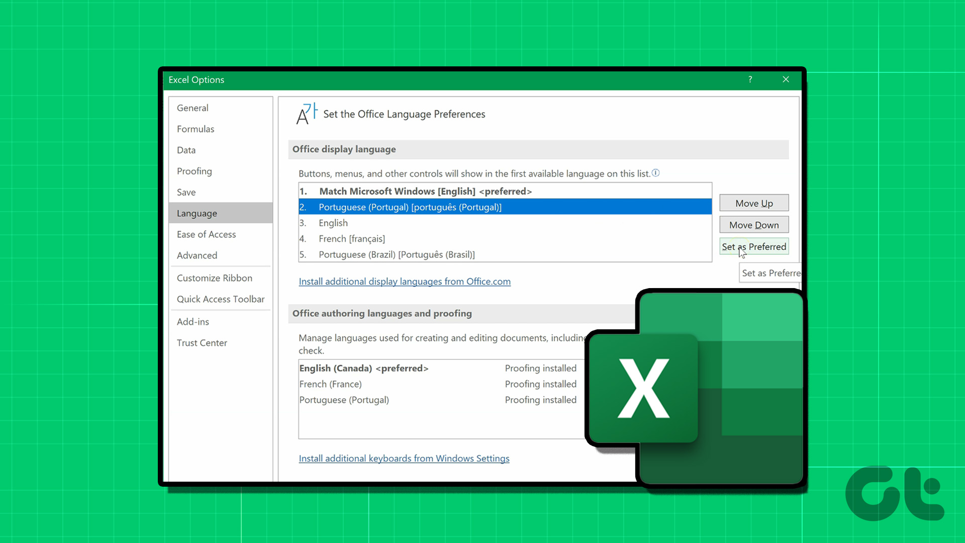Click the Move Up button

[x=754, y=203]
